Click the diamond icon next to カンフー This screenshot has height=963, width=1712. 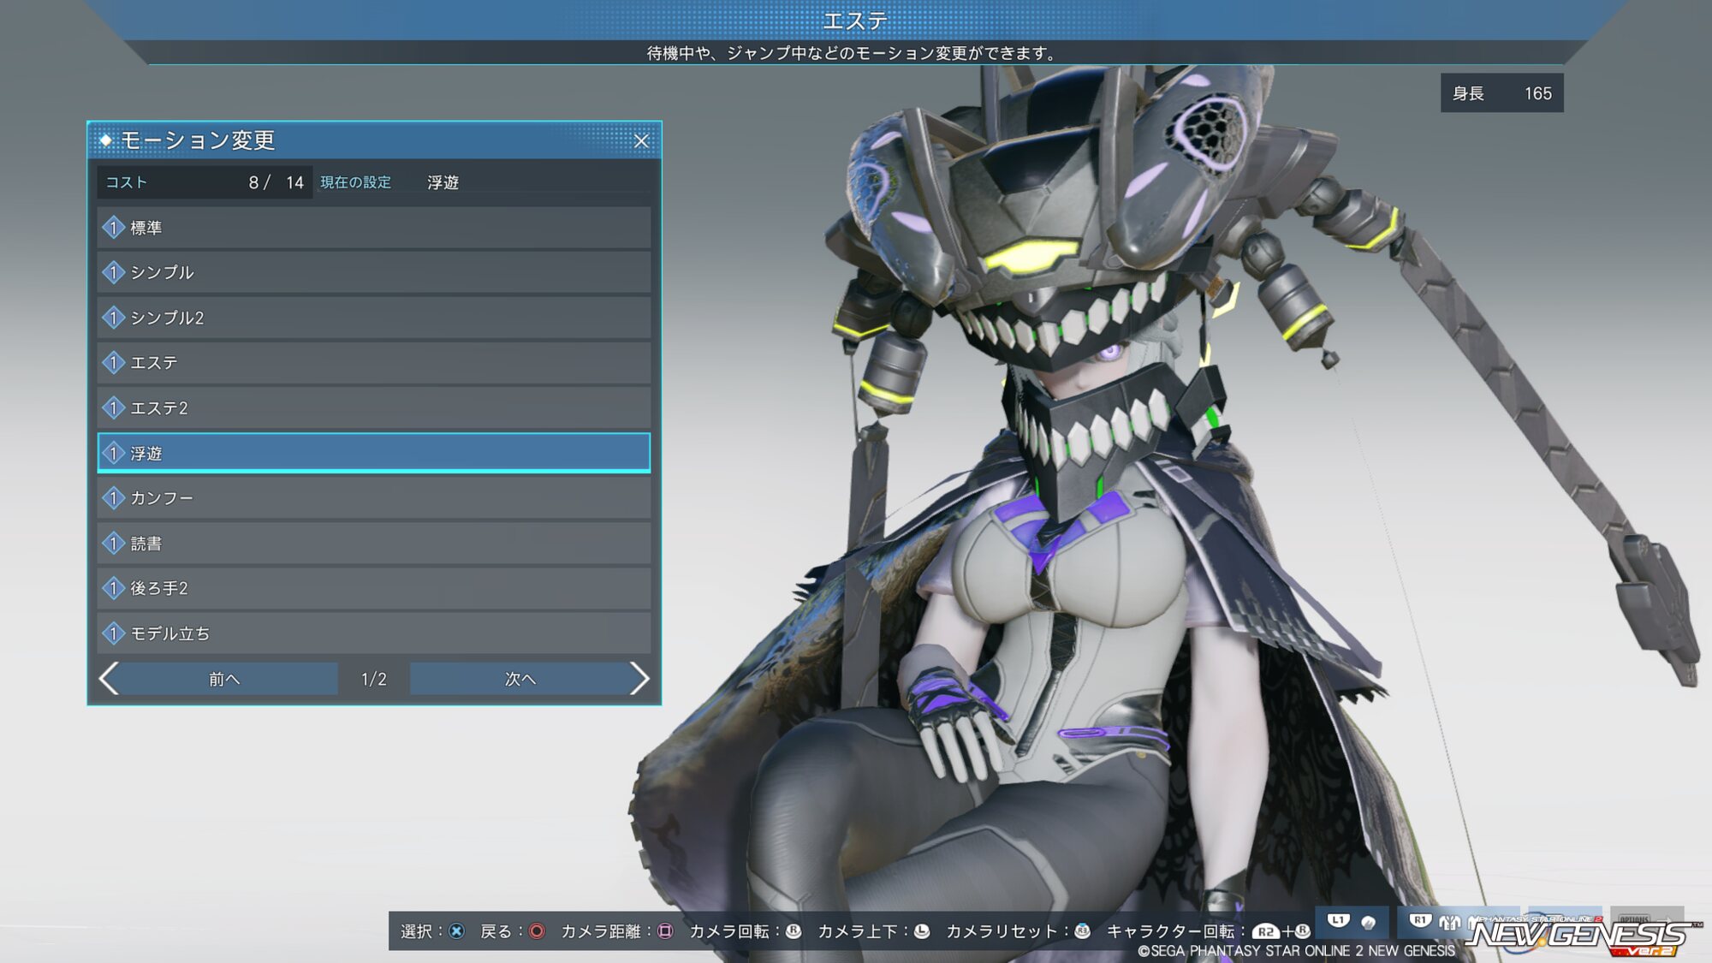tap(113, 498)
